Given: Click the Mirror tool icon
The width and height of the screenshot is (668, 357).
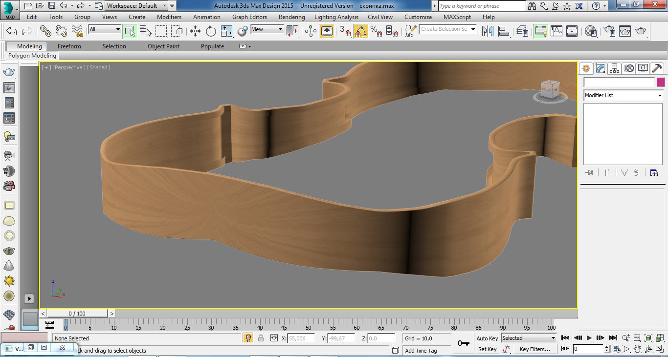Looking at the screenshot, I should pos(488,31).
